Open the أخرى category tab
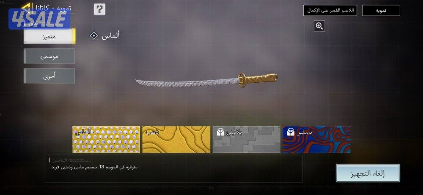The height and width of the screenshot is (195, 423). click(x=49, y=76)
